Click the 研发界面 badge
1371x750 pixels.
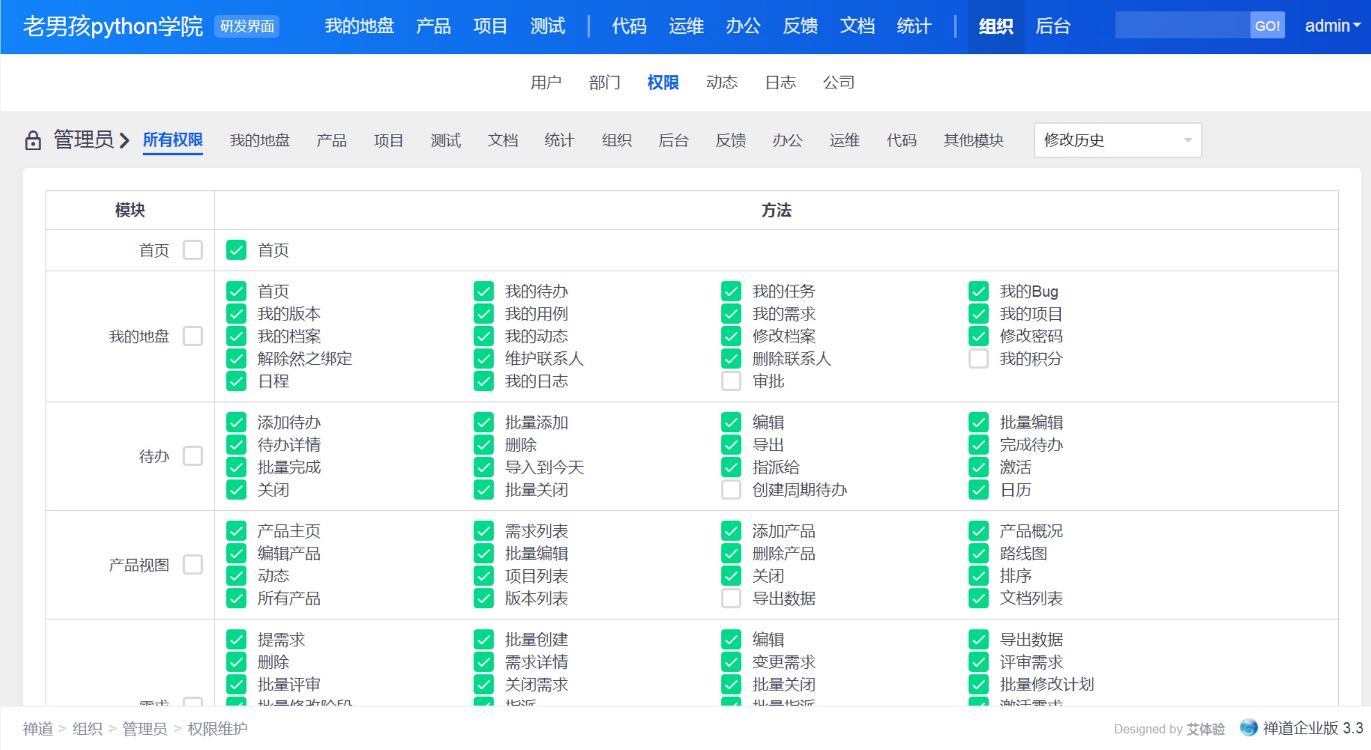click(247, 26)
